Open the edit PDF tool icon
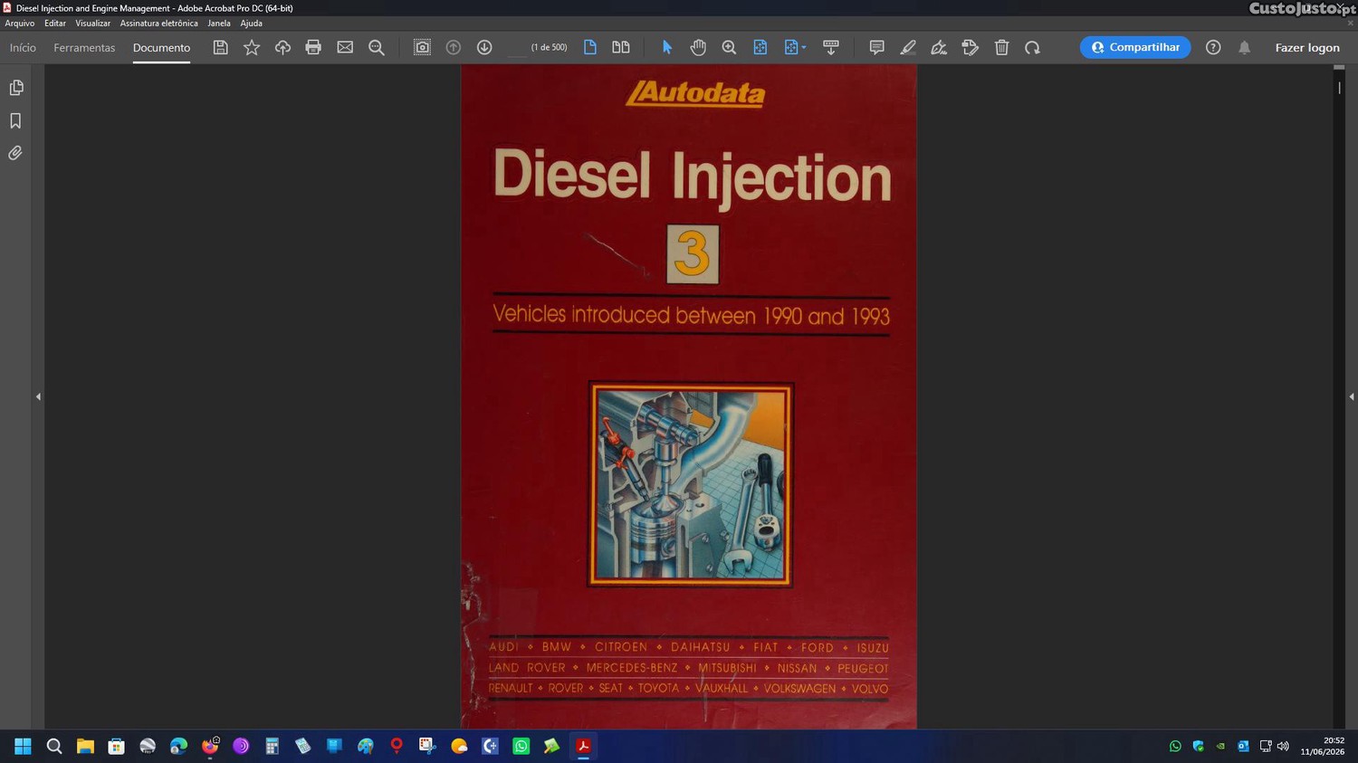The width and height of the screenshot is (1358, 763). 971,47
